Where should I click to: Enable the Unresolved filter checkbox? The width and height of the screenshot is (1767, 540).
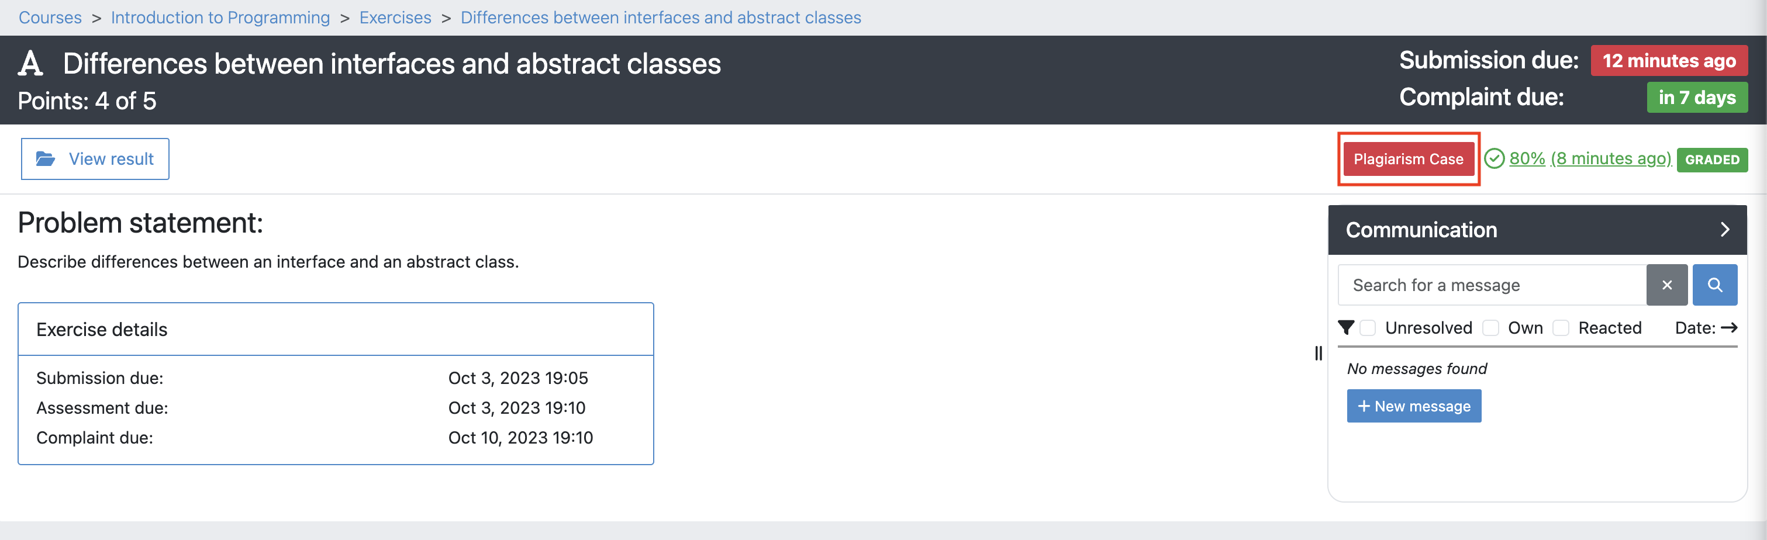[x=1368, y=327]
